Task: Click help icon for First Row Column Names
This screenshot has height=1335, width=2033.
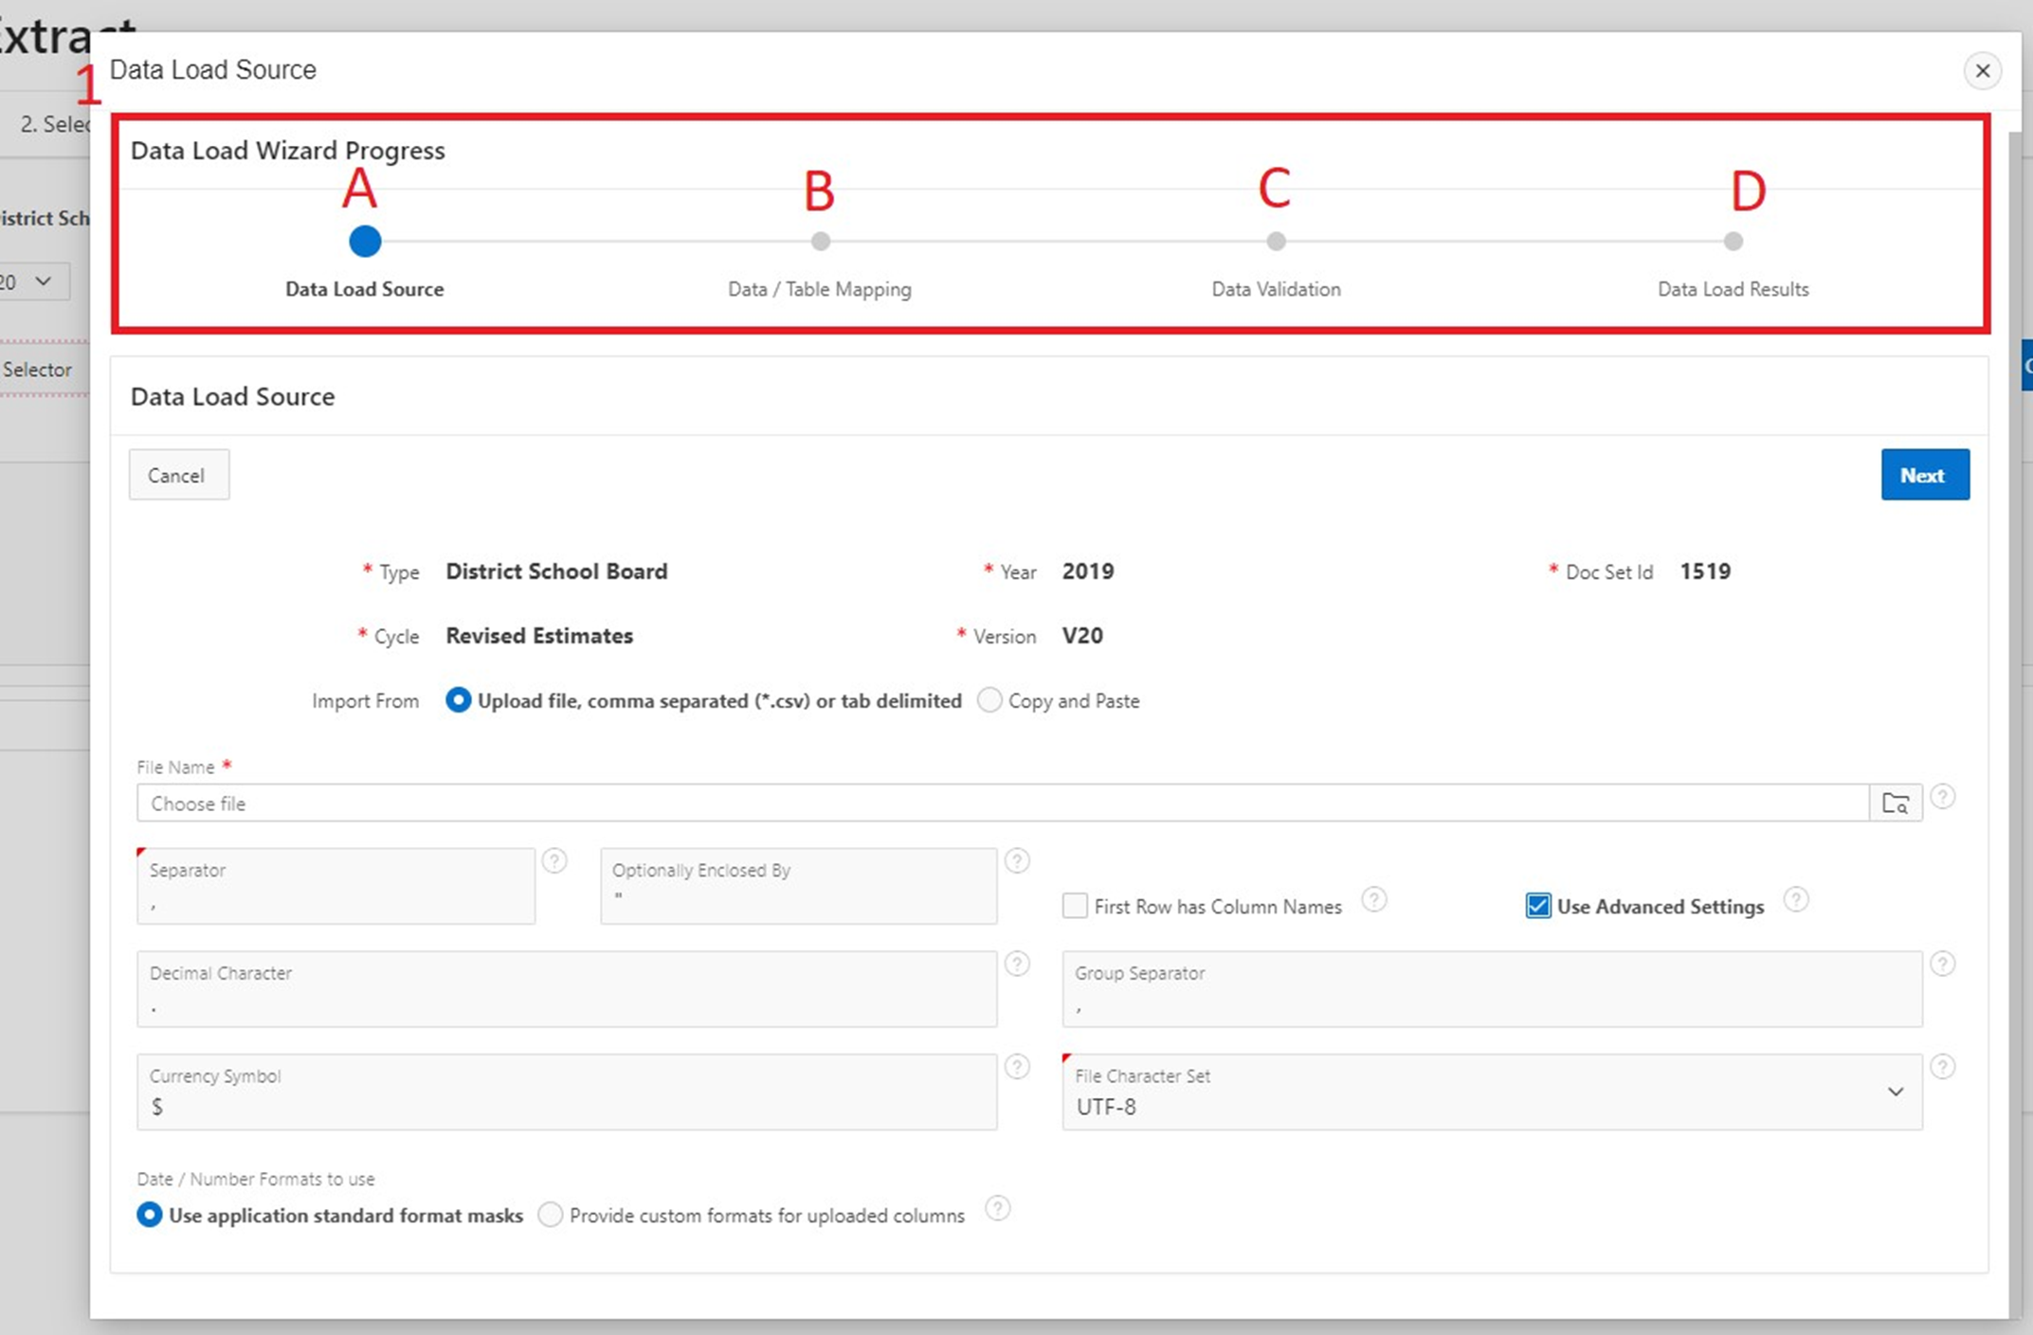Action: (x=1373, y=899)
